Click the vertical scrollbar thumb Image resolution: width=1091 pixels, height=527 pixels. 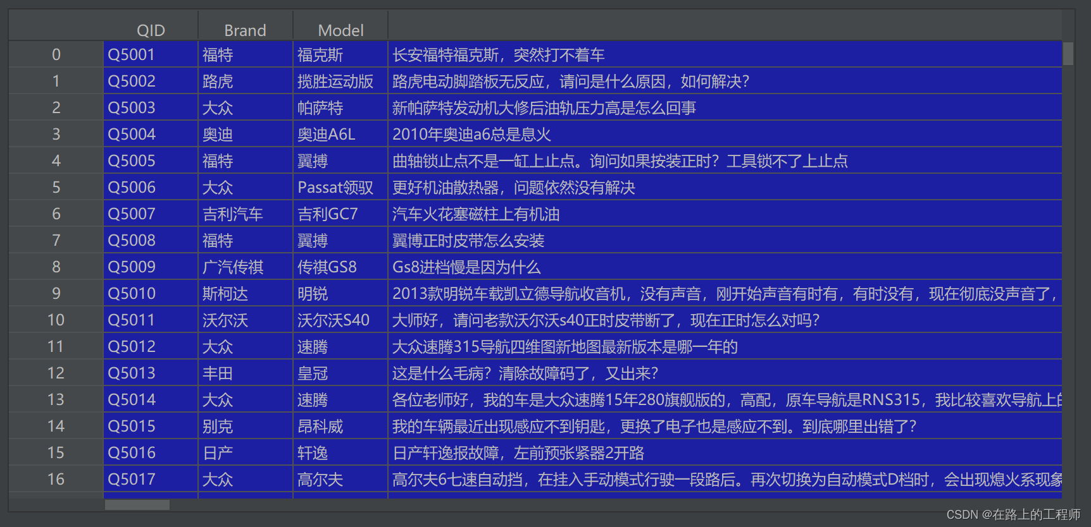point(1068,54)
